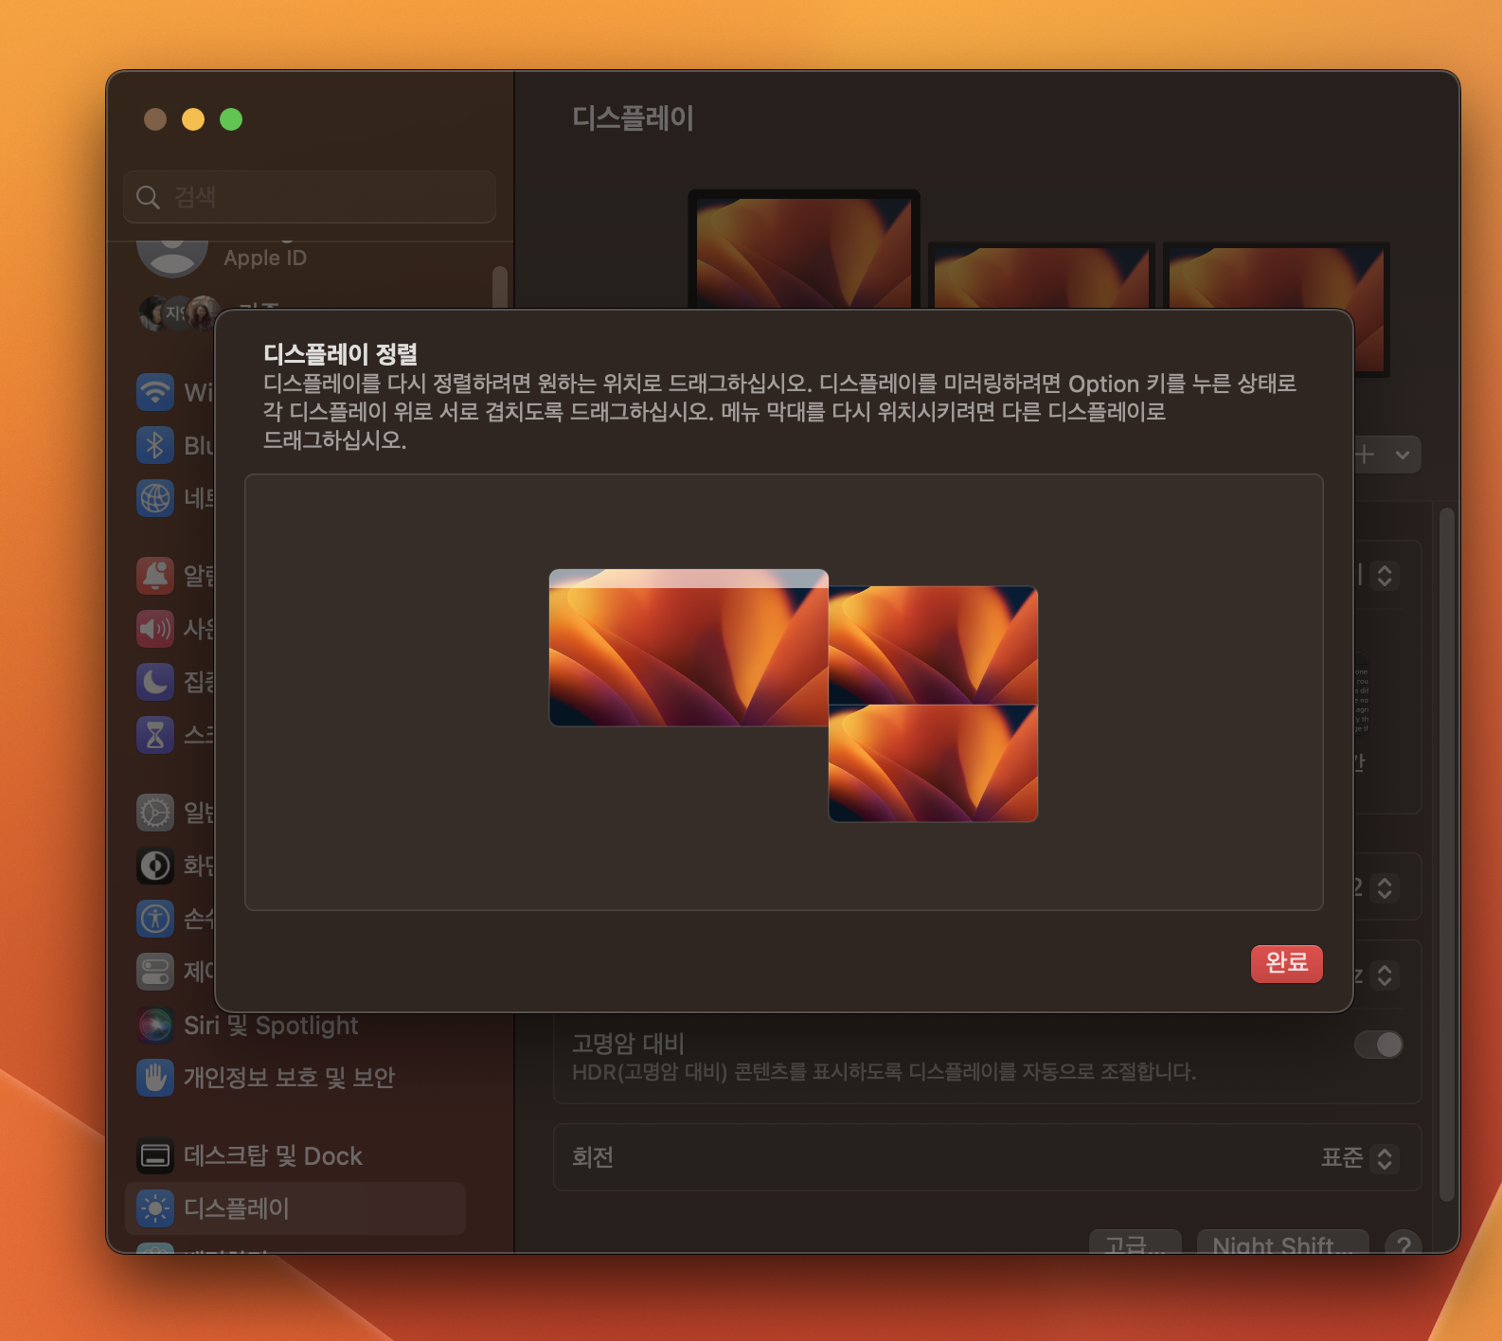This screenshot has height=1341, width=1502.
Task: Select 데스크탑 및 Dock in sidebar
Action: click(273, 1156)
